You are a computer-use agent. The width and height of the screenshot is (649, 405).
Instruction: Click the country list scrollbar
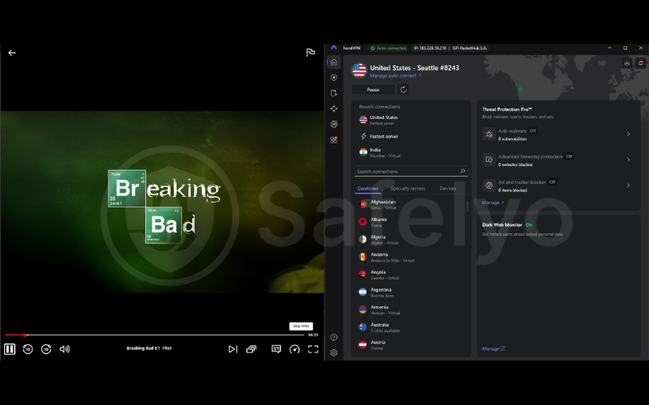(x=468, y=206)
